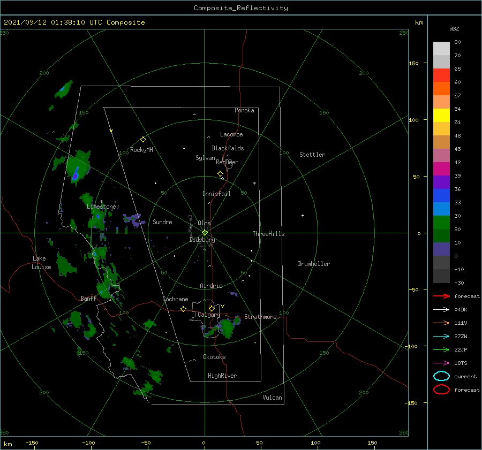
Task: Click the RedDeer city label
Action: (227, 162)
